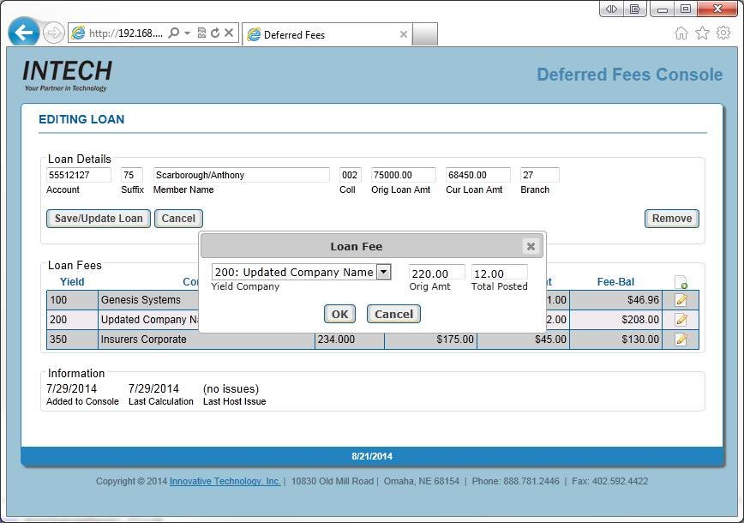Close the Loan Fee dialog with X
744x523 pixels.
[x=531, y=246]
